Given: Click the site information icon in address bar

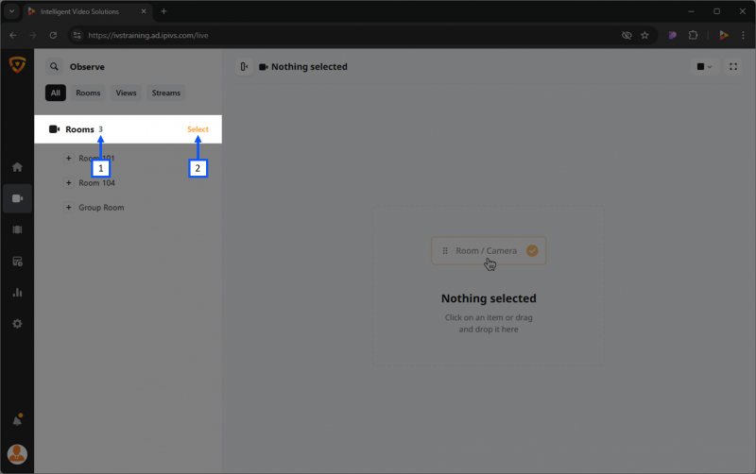Looking at the screenshot, I should [x=77, y=35].
